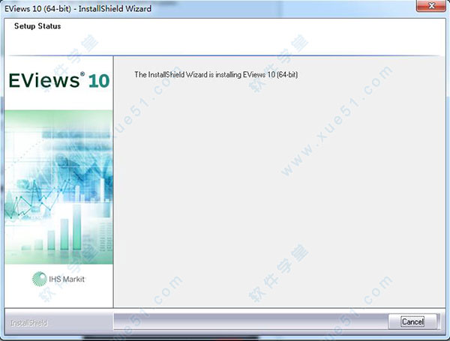Viewport: 450px width, 341px height.
Task: Click the IHS Markit logo
Action: [58, 279]
